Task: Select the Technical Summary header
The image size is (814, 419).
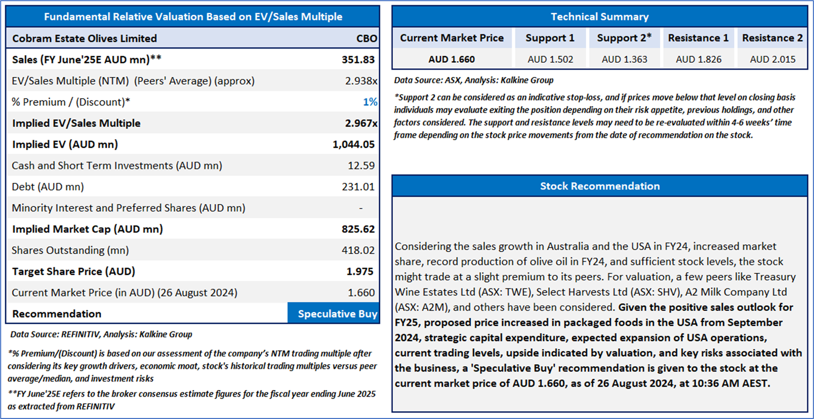Action: pos(599,17)
